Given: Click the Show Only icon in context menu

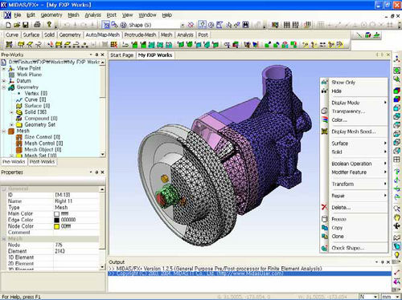Looking at the screenshot, I should tap(324, 83).
